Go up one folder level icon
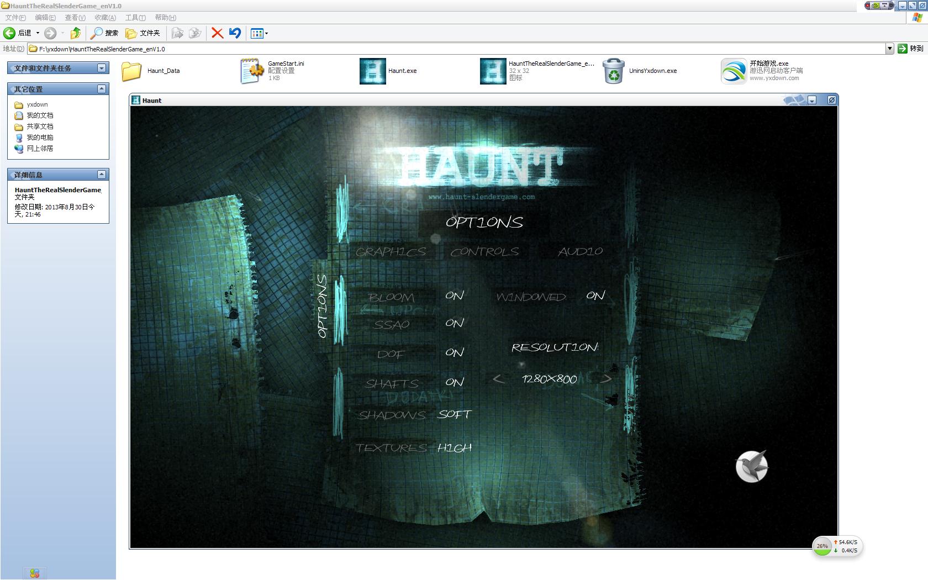The height and width of the screenshot is (580, 928). click(76, 33)
